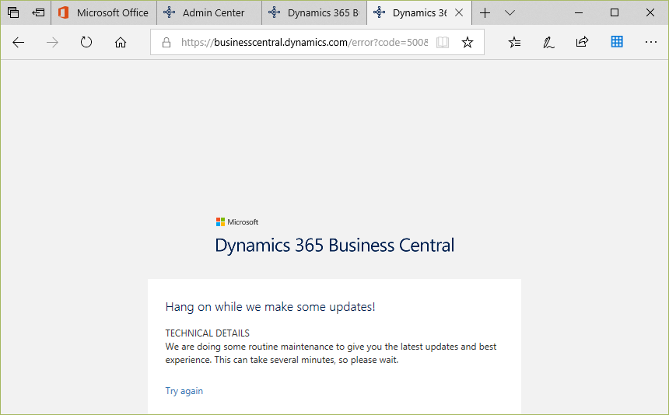Screen dimensions: 669x415
Task: Go to the home page
Action: [x=121, y=42]
